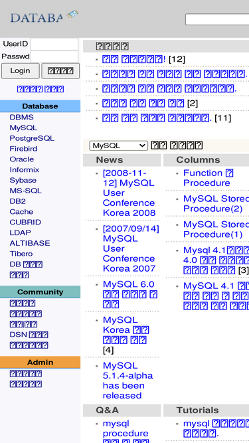The width and height of the screenshot is (249, 443).
Task: Open the Oracle sidebar link
Action: pos(22,159)
